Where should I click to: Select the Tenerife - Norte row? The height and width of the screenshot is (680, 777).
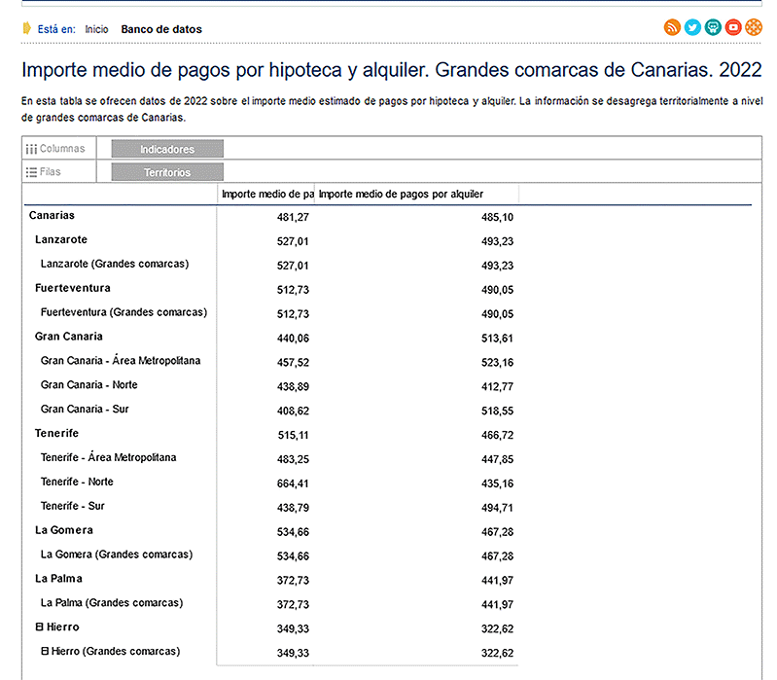pyautogui.click(x=77, y=482)
